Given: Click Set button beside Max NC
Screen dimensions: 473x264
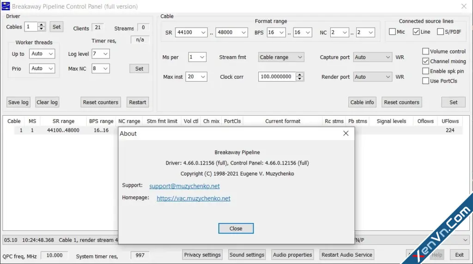Looking at the screenshot, I should [x=139, y=69].
